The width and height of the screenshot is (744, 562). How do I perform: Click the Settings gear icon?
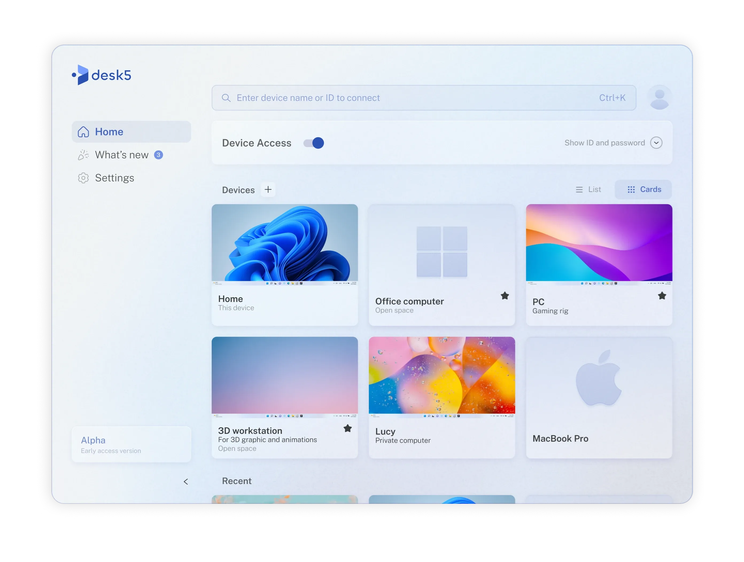83,178
